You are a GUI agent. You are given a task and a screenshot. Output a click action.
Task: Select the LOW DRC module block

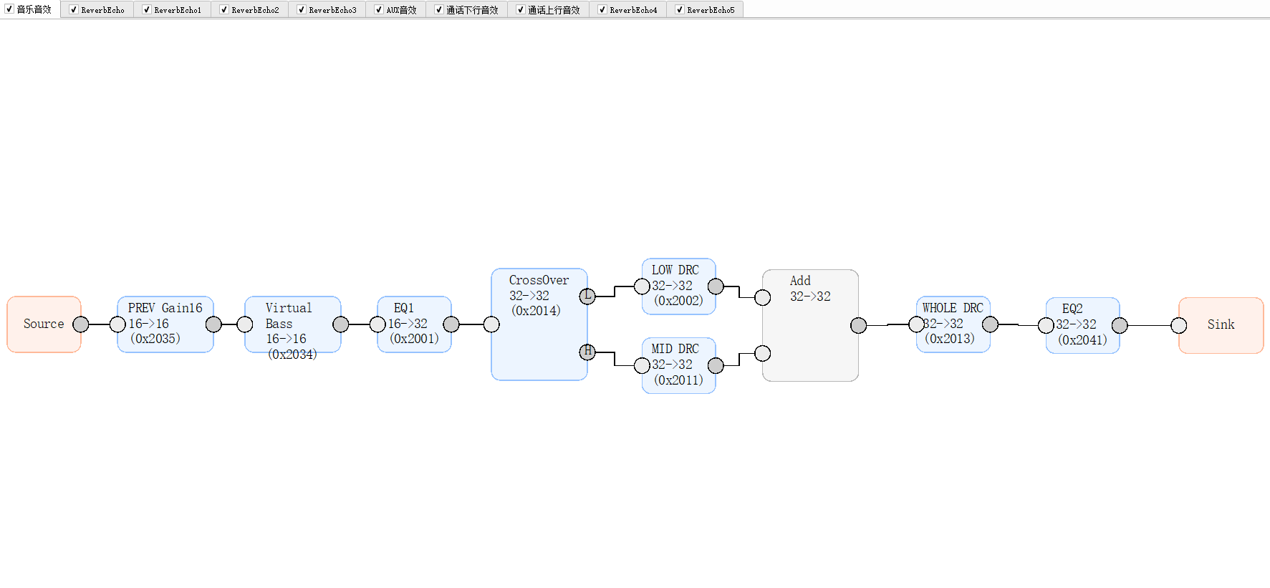pyautogui.click(x=679, y=286)
